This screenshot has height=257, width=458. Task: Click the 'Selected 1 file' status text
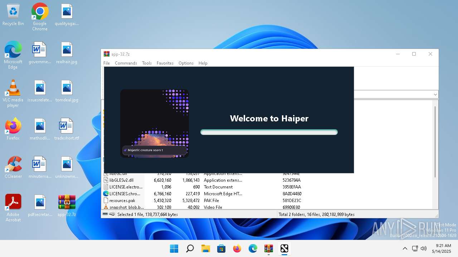147,215
